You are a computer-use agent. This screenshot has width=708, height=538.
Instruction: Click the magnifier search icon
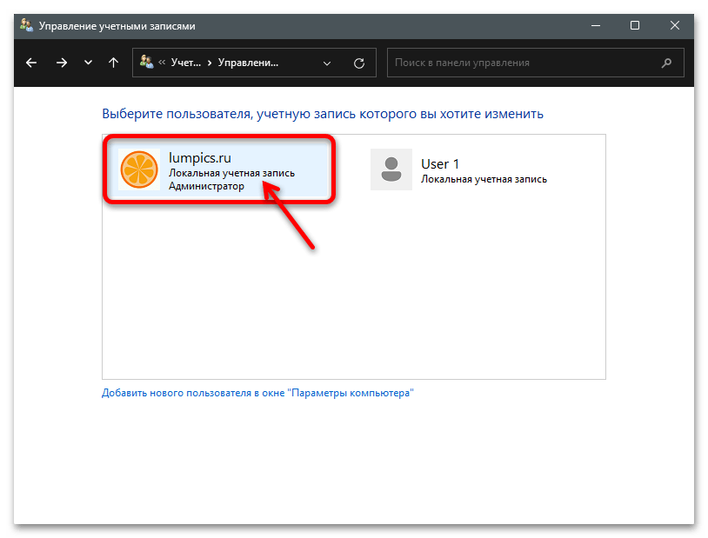pos(667,63)
